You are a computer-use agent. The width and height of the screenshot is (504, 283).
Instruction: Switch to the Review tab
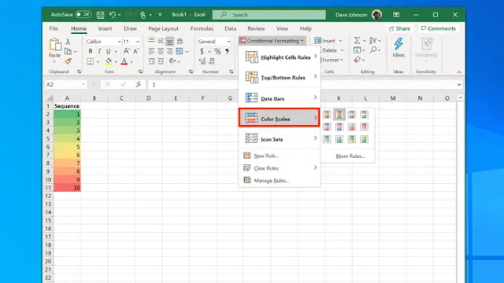pyautogui.click(x=256, y=28)
